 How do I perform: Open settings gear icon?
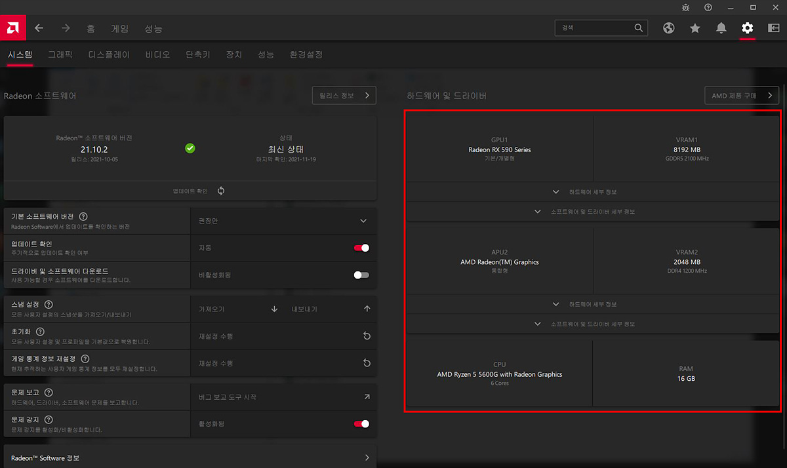click(x=748, y=28)
